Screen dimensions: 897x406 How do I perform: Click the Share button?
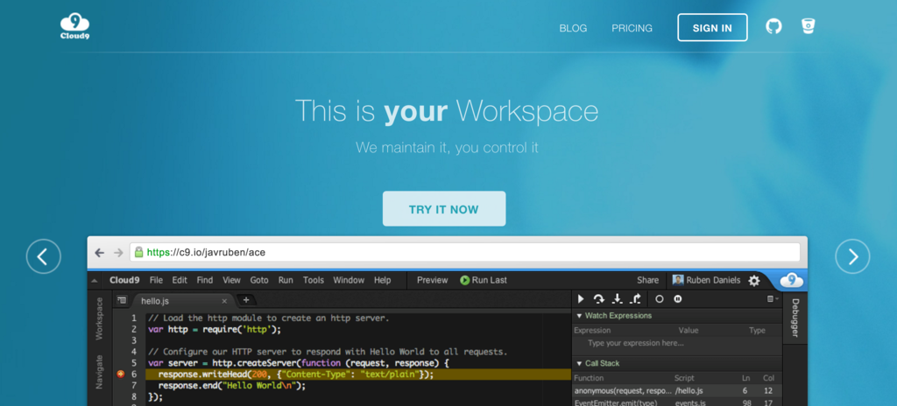(x=648, y=280)
